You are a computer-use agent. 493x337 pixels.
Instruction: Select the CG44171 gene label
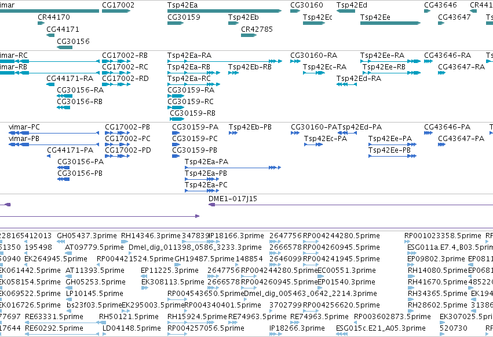pos(63,29)
